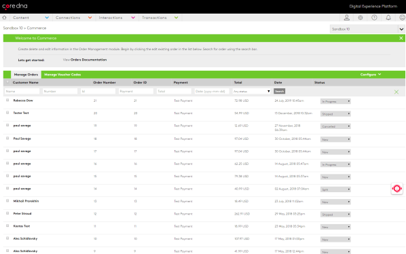406x254 pixels.
Task: Change status dropdown for Rebecca Dow order
Action: click(335, 101)
